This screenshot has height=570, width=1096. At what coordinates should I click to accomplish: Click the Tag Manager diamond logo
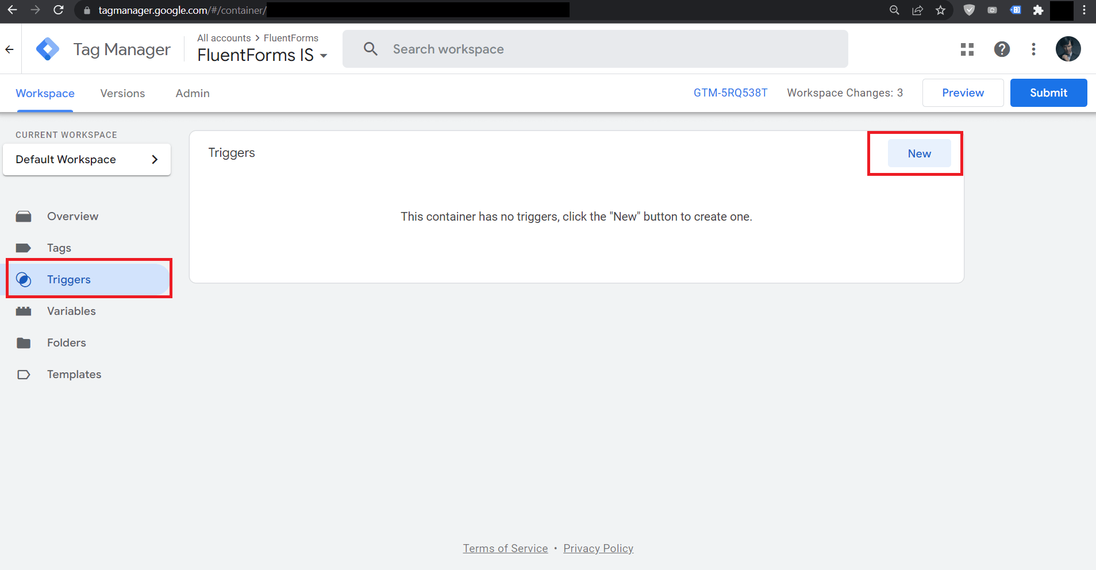47,49
